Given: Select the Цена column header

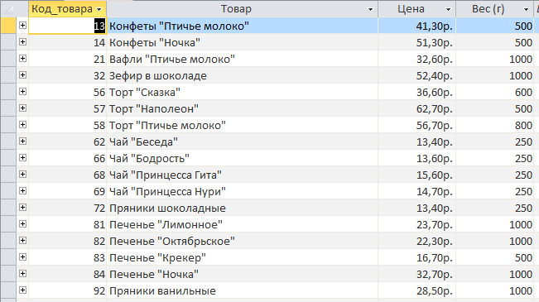Looking at the screenshot, I should [411, 9].
